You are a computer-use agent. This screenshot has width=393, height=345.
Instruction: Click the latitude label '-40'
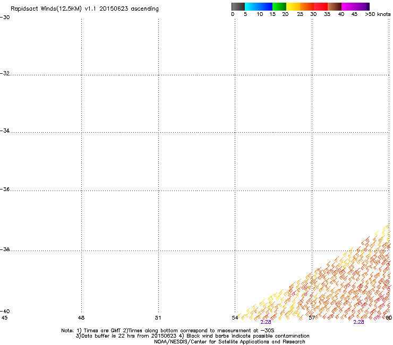coord(5,311)
